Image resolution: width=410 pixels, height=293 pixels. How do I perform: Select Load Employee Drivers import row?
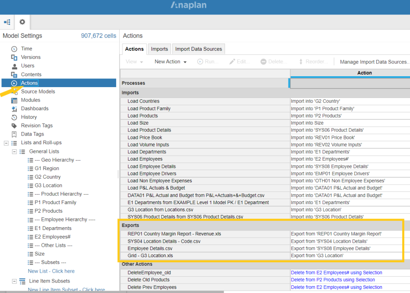205,174
